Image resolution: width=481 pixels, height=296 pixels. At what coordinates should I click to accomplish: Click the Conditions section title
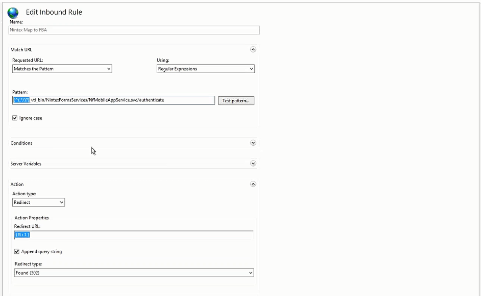pyautogui.click(x=21, y=143)
